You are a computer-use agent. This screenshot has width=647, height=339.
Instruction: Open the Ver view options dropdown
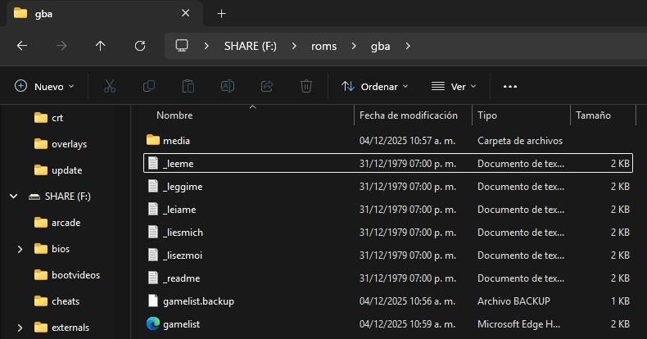tap(453, 86)
